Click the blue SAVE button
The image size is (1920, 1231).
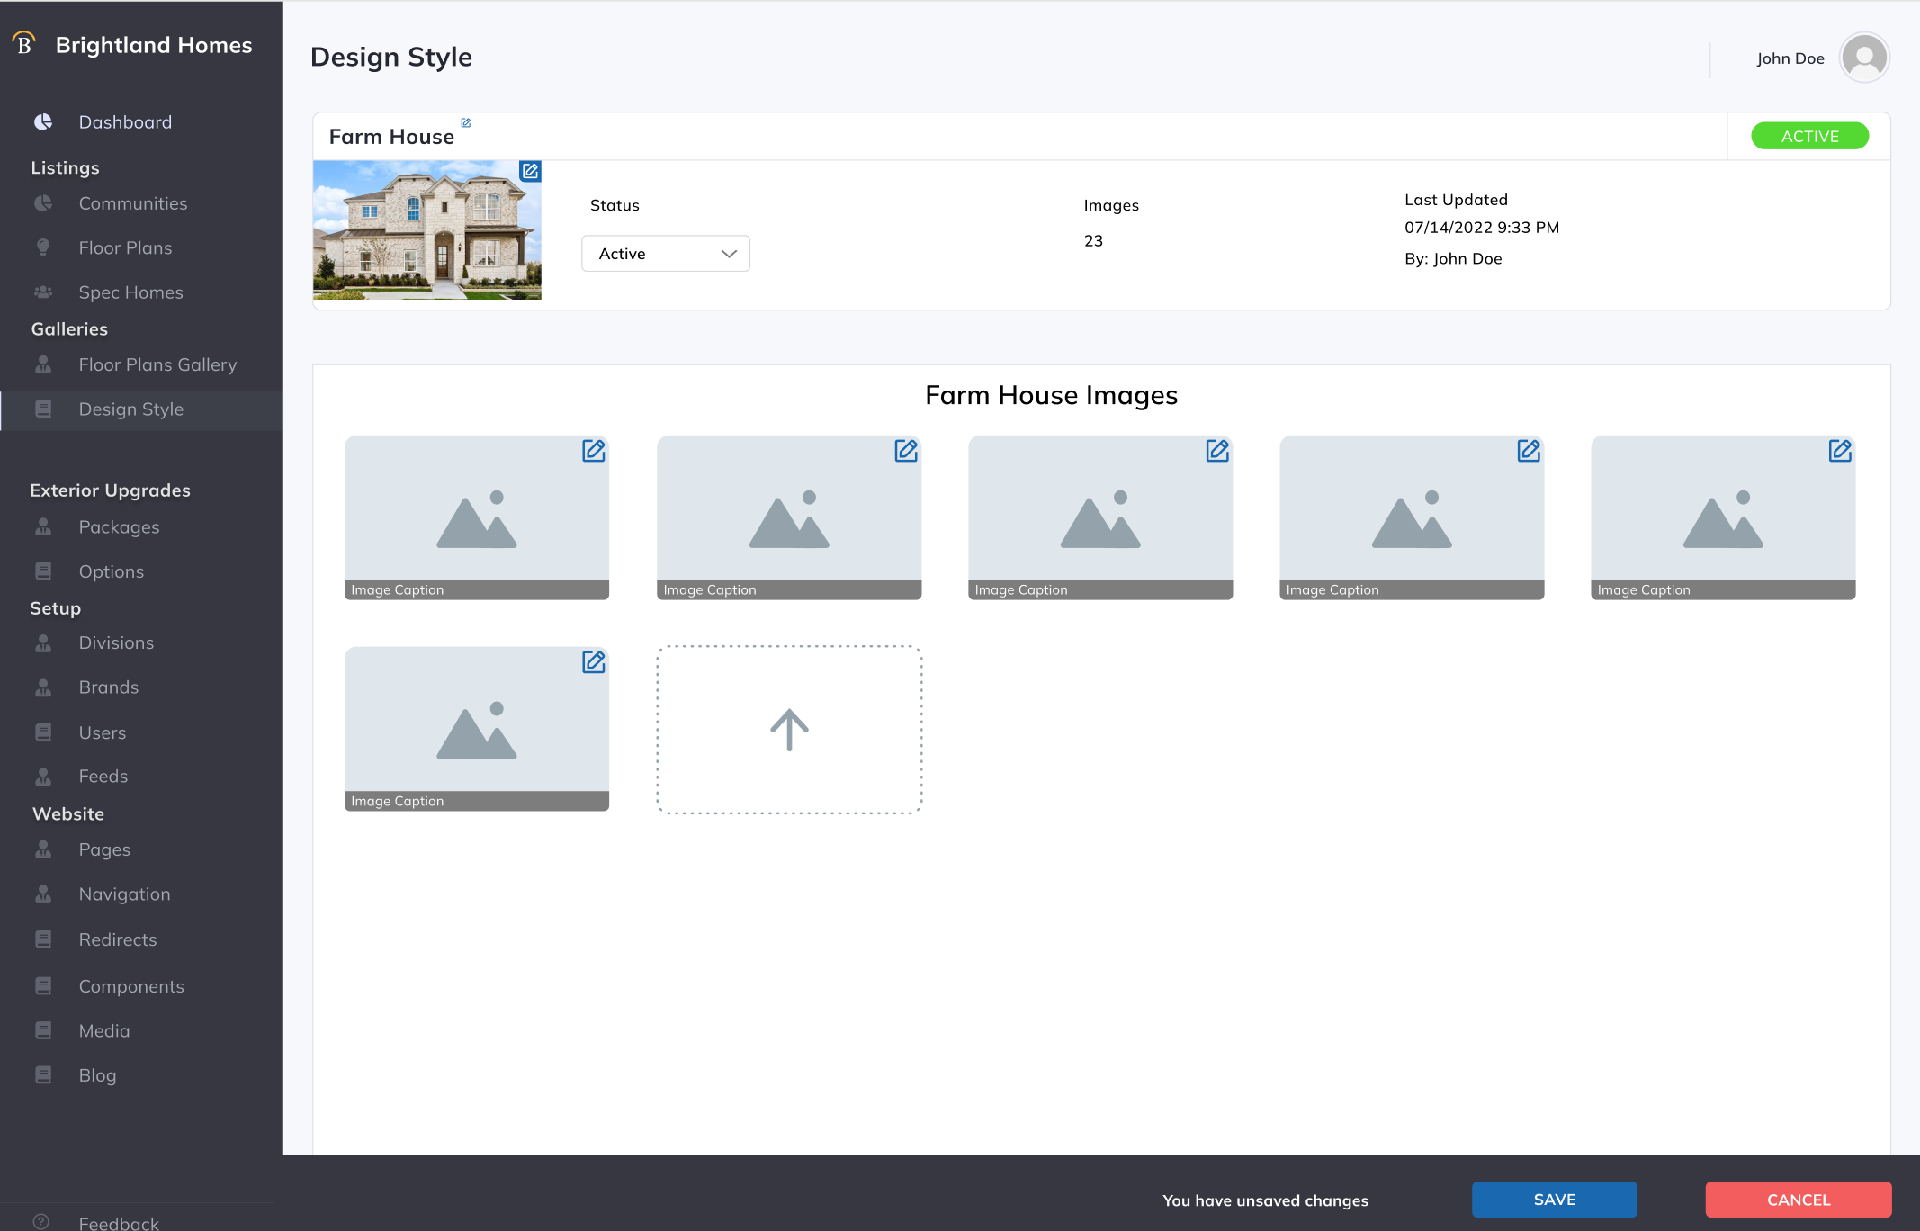pos(1554,1200)
